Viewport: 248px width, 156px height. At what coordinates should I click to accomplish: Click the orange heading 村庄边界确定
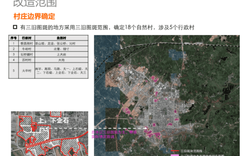(x=34, y=16)
